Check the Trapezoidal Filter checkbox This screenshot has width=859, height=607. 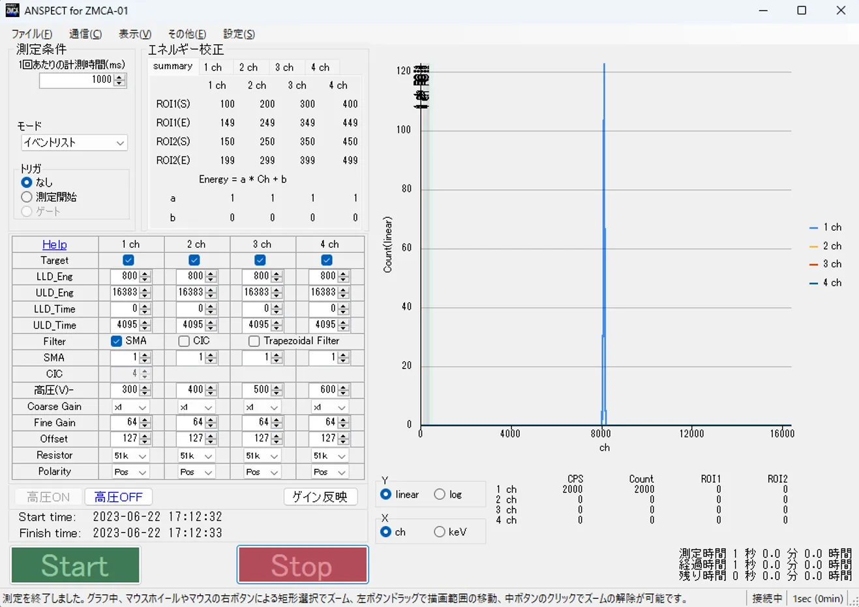[254, 341]
